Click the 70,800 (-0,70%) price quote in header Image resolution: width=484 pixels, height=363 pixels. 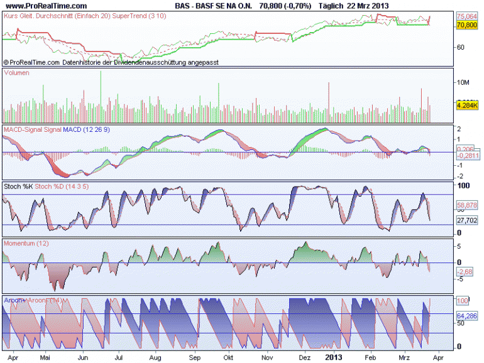(285, 6)
